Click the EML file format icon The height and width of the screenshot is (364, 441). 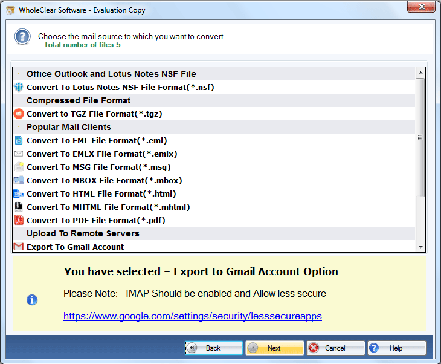click(19, 140)
